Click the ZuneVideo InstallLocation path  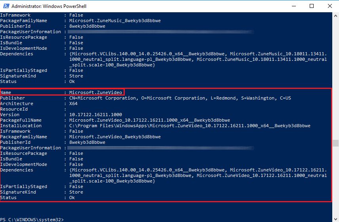[190, 126]
